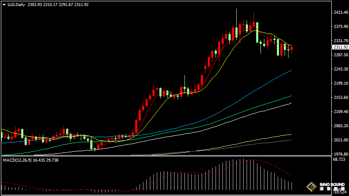Click the Sino Sound diamond logo icon
The image size is (349, 196).
pos(311,187)
